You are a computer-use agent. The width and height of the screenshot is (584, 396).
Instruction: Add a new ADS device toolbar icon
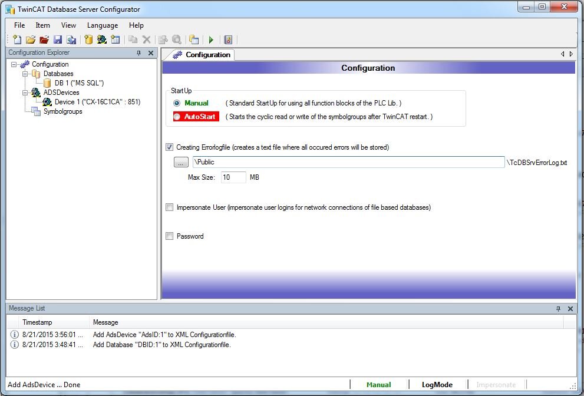coord(102,39)
